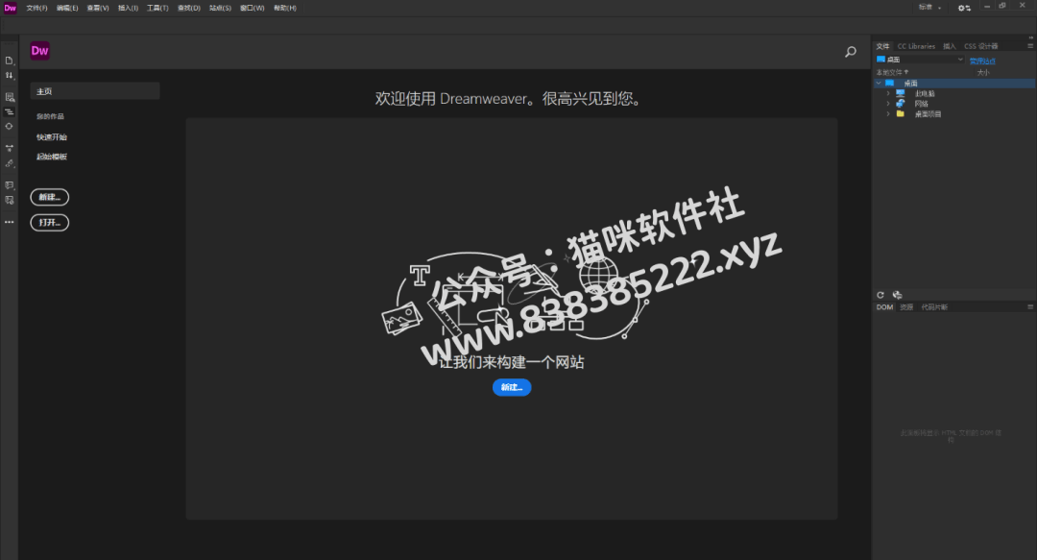Click the outlined 打开... button in sidebar
The image size is (1037, 560).
point(50,223)
